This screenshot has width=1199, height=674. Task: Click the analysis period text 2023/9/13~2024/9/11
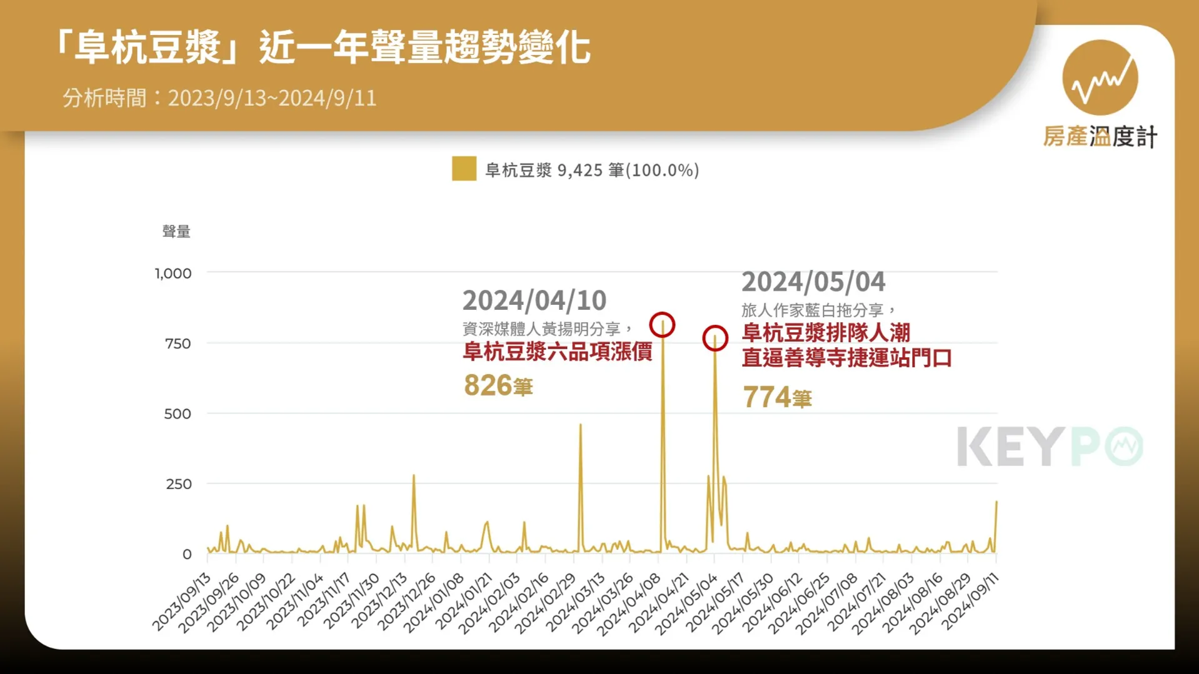click(x=272, y=98)
